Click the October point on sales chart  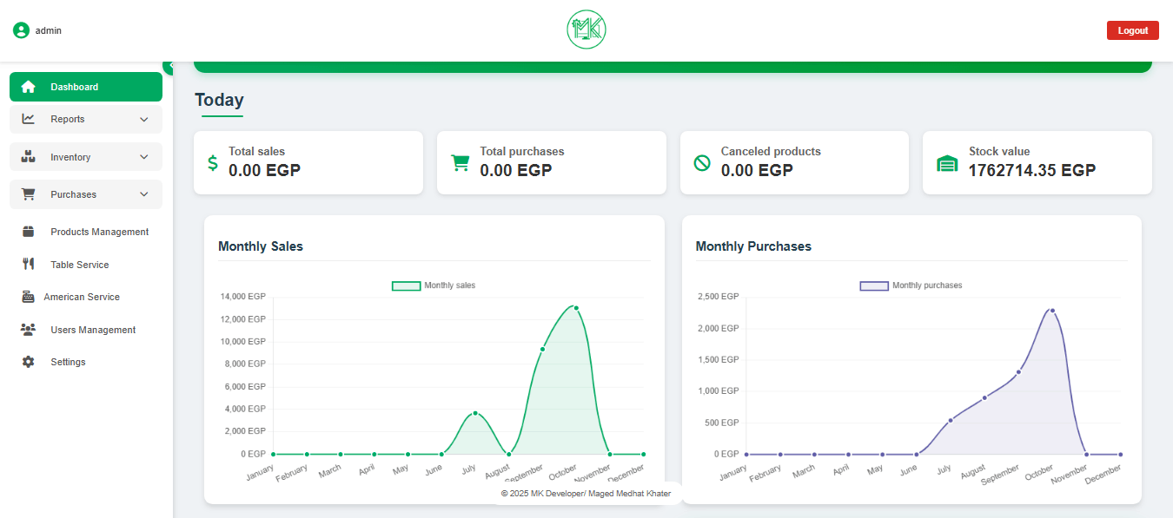(576, 308)
